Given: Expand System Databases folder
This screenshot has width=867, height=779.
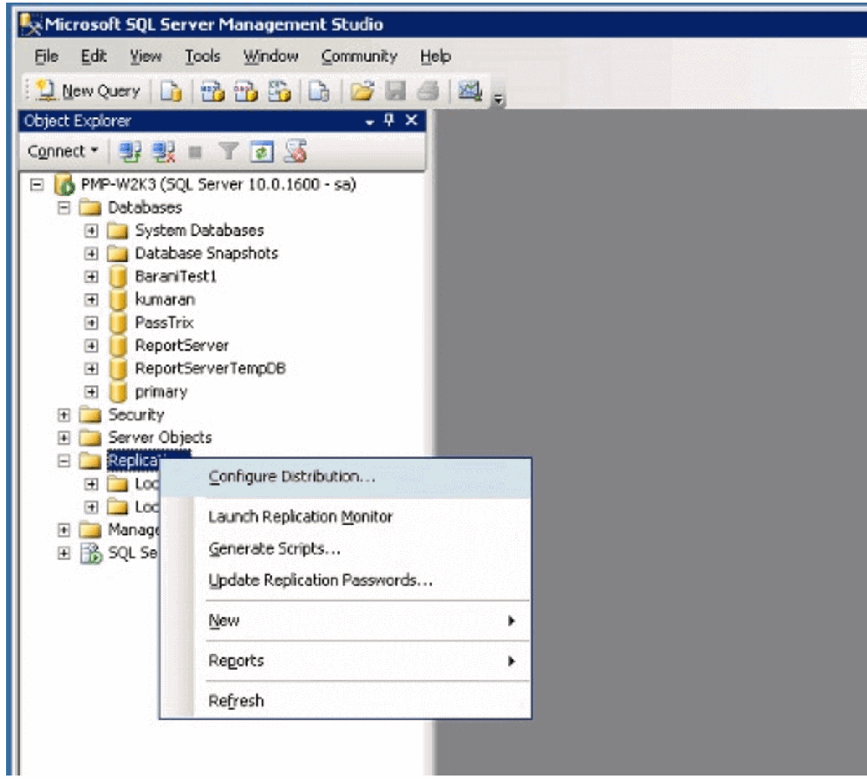Looking at the screenshot, I should [x=91, y=230].
